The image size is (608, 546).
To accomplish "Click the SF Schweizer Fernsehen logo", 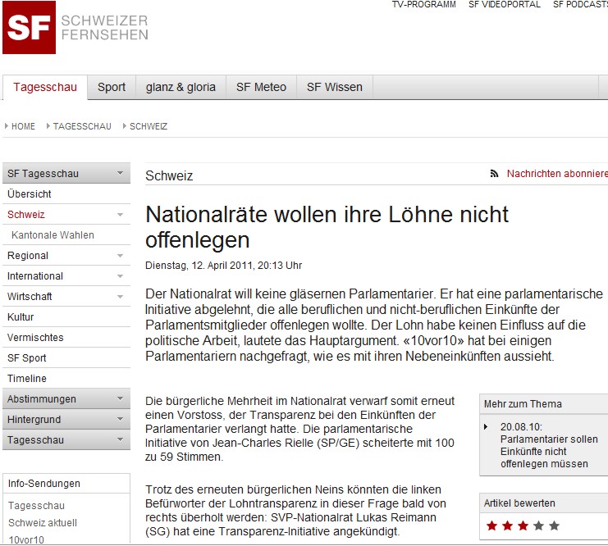I will (75, 28).
